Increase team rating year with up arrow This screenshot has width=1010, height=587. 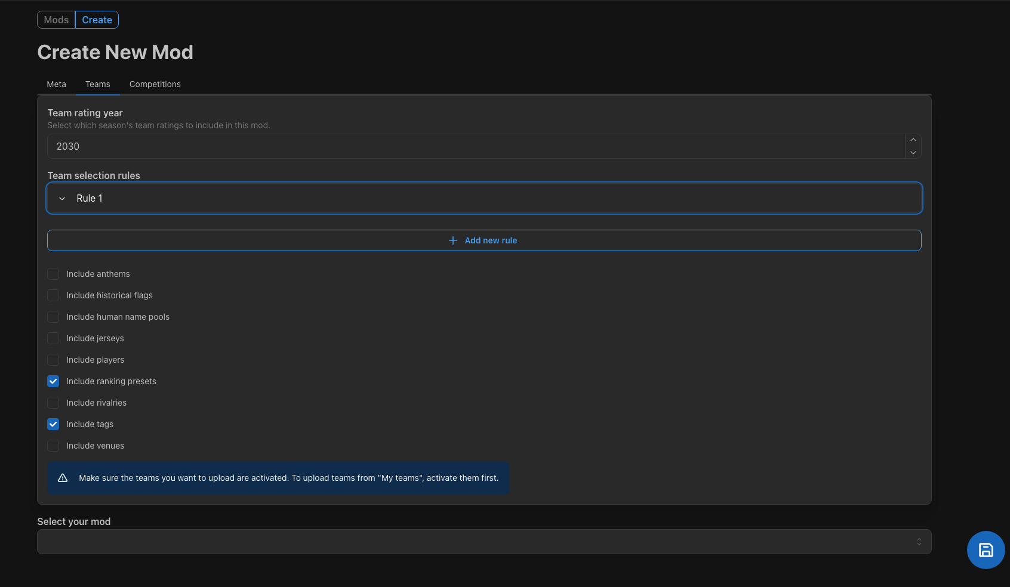coord(913,140)
